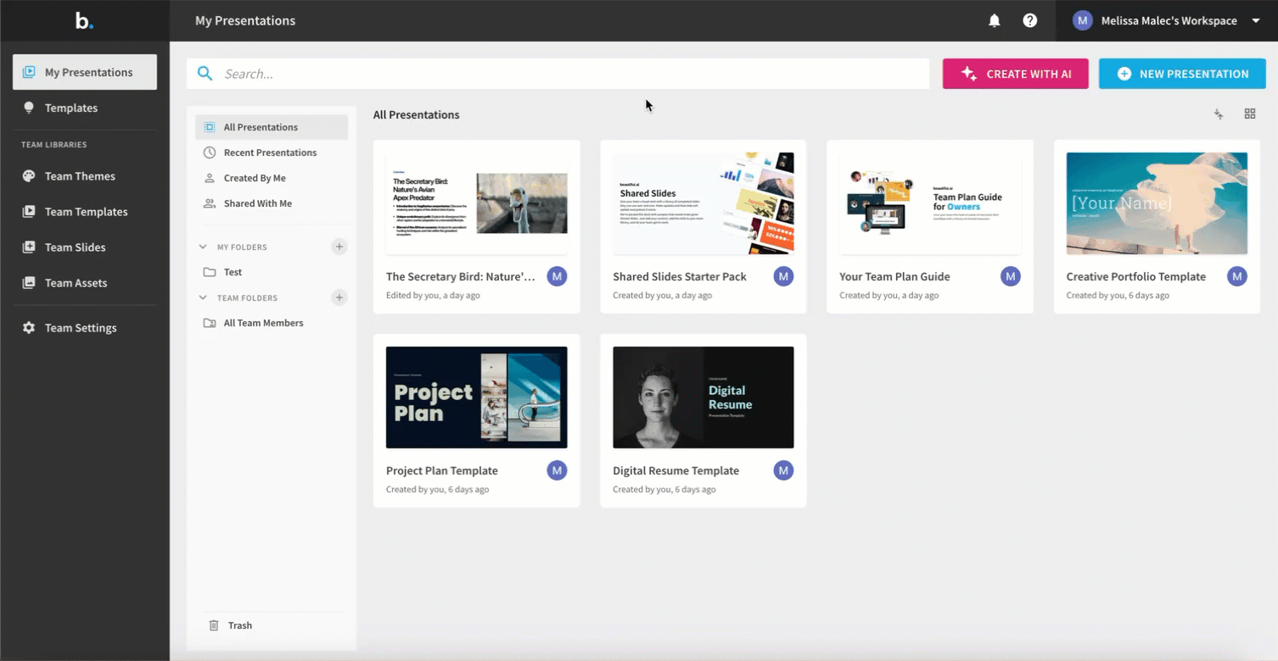Select All Presentations filter
Image resolution: width=1278 pixels, height=661 pixels.
(272, 127)
